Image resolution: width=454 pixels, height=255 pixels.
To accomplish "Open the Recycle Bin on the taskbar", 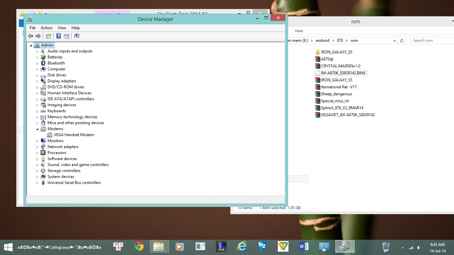I will 386,247.
